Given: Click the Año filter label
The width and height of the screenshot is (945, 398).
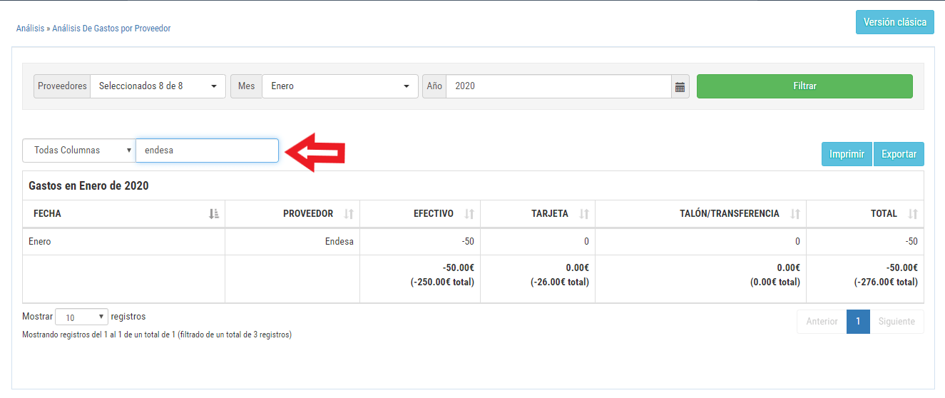Looking at the screenshot, I should [x=434, y=86].
